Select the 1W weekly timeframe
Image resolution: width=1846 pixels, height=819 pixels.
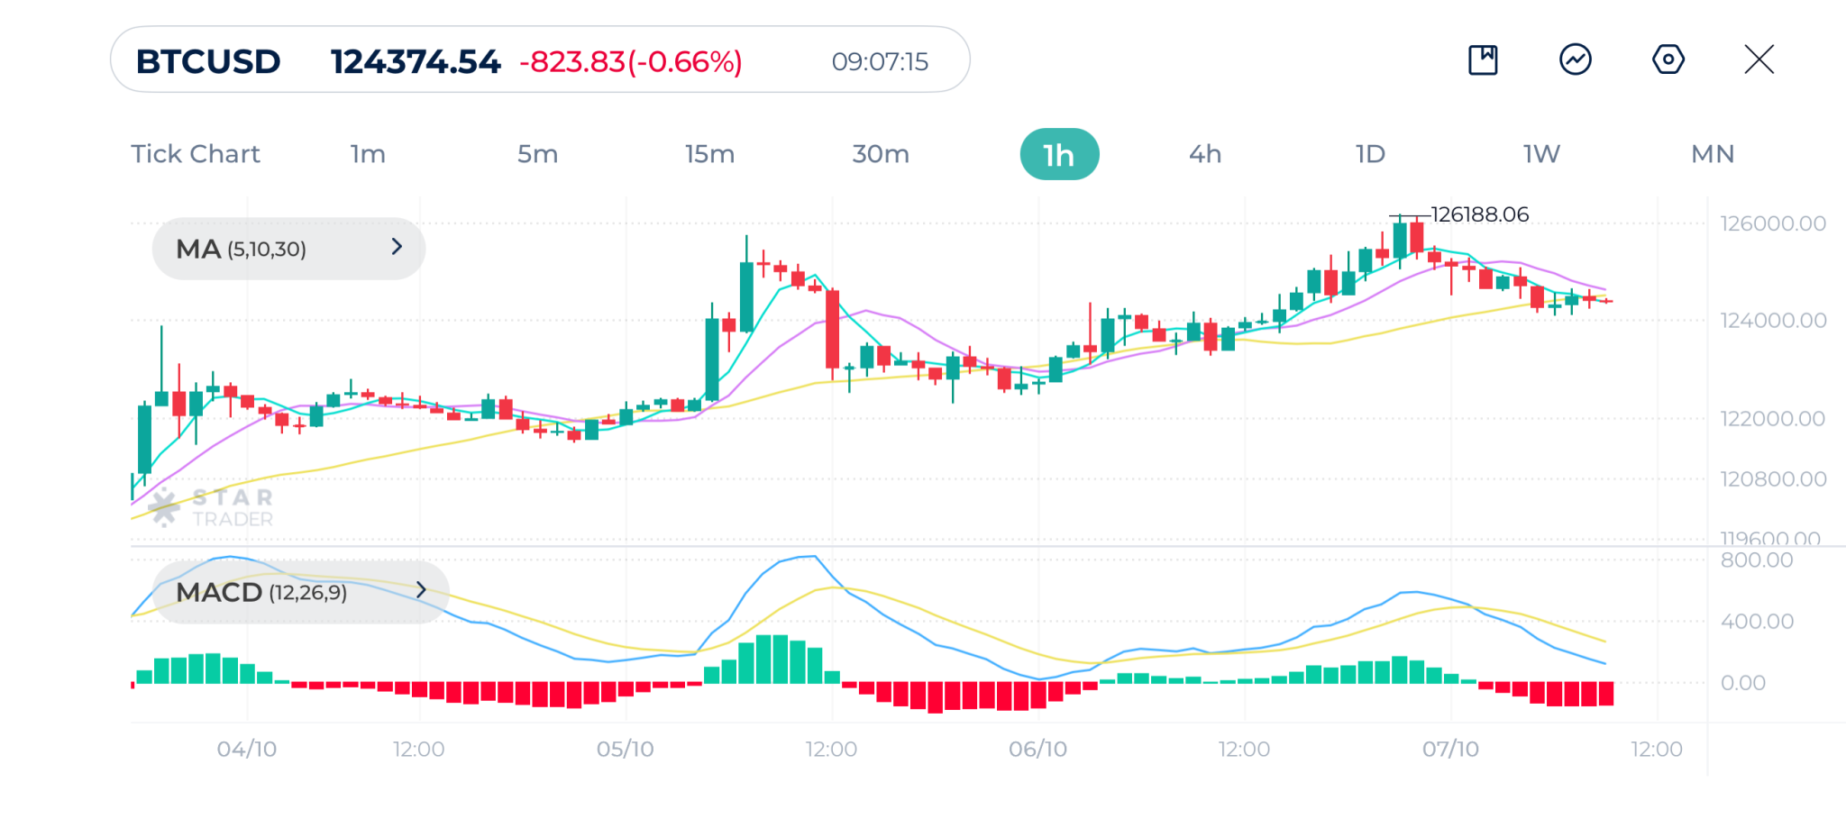click(x=1541, y=154)
